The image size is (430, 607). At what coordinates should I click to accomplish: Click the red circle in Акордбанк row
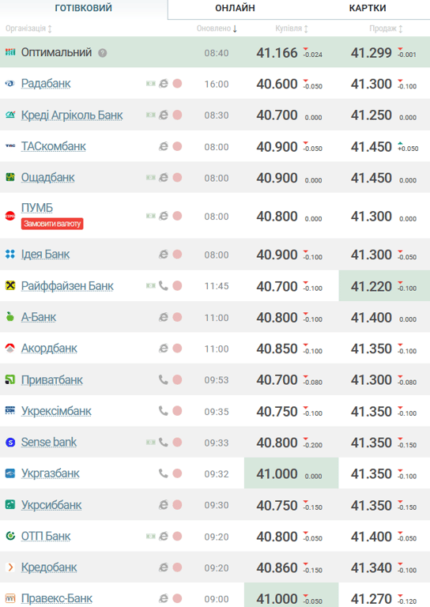pos(177,349)
